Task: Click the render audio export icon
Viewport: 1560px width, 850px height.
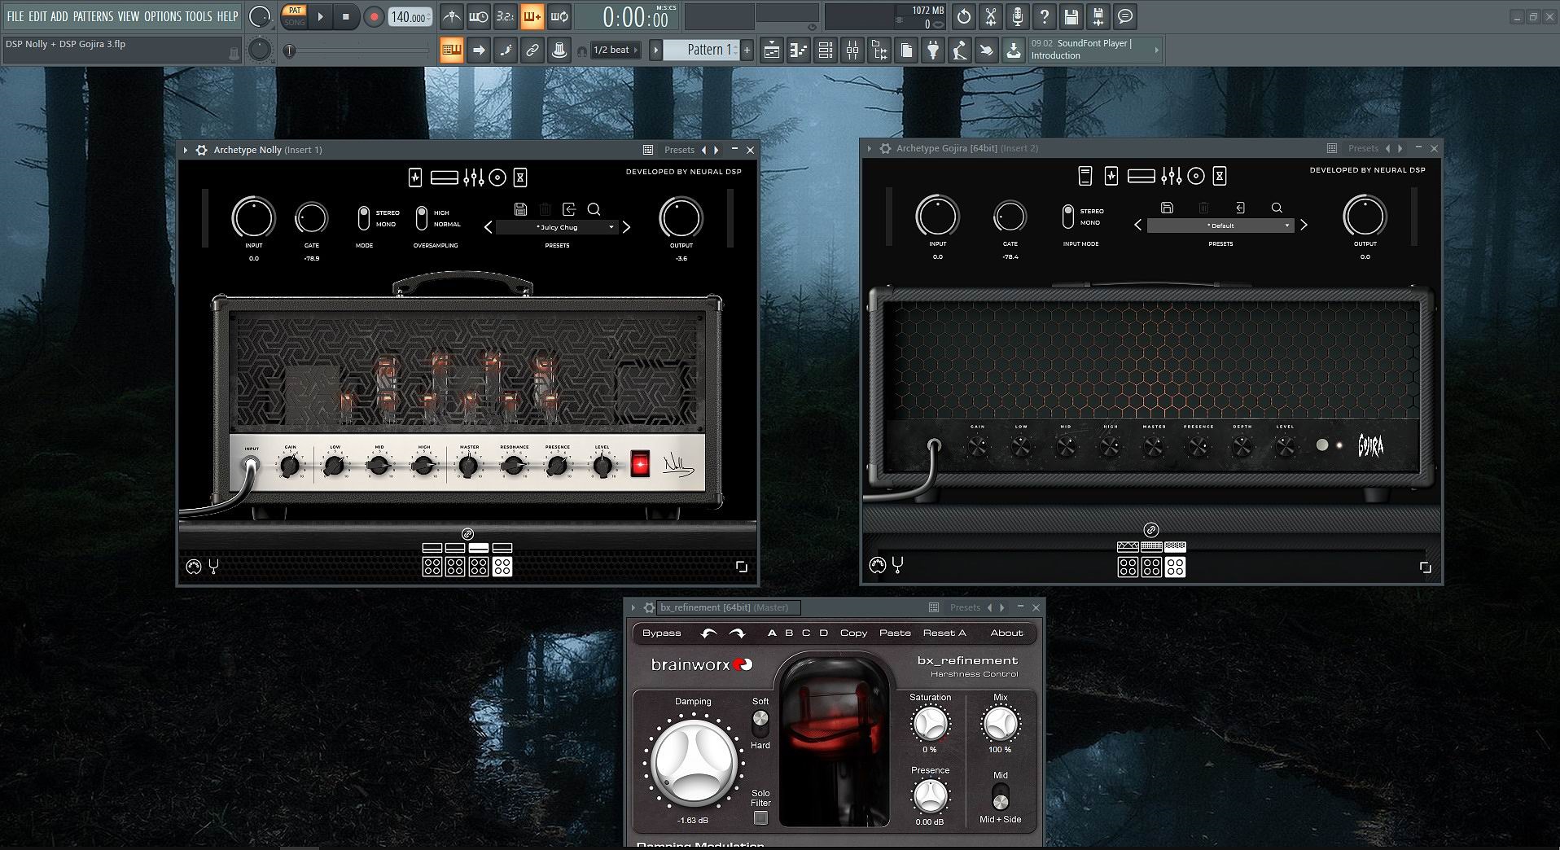Action: pos(1098,16)
